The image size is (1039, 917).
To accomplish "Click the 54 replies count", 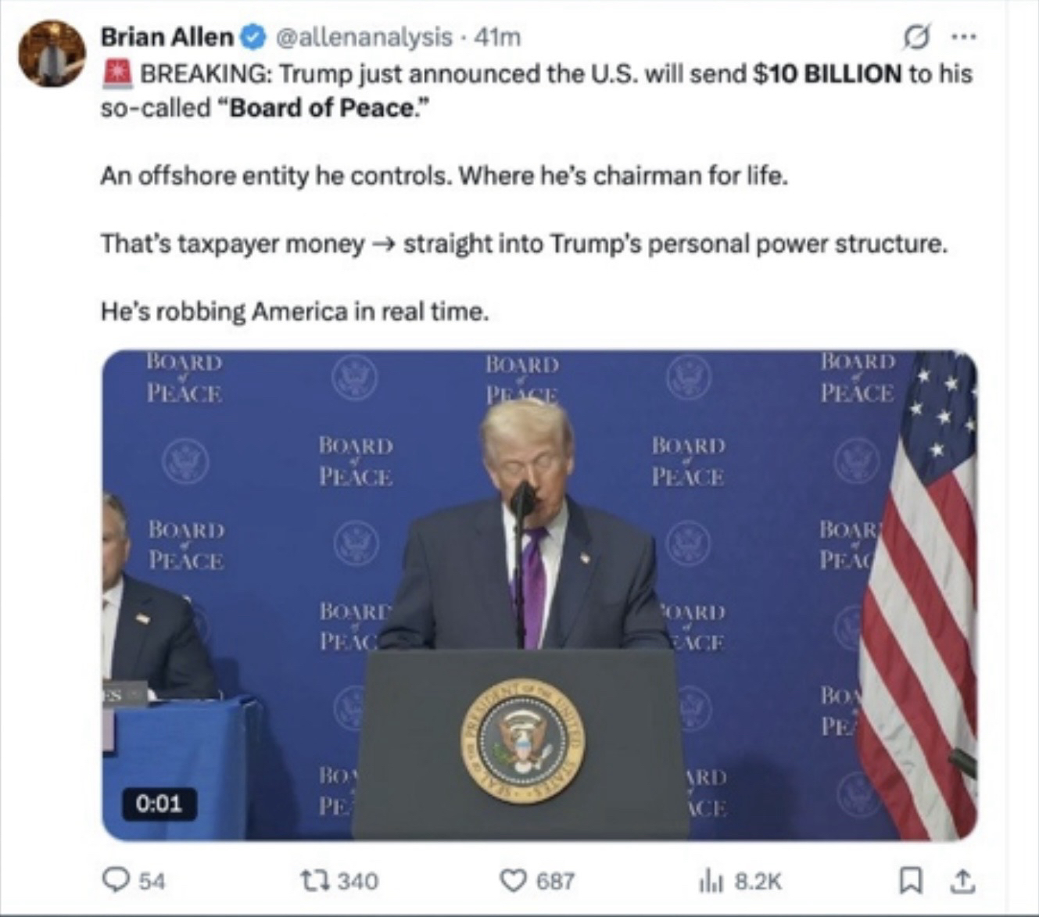I will click(x=152, y=882).
